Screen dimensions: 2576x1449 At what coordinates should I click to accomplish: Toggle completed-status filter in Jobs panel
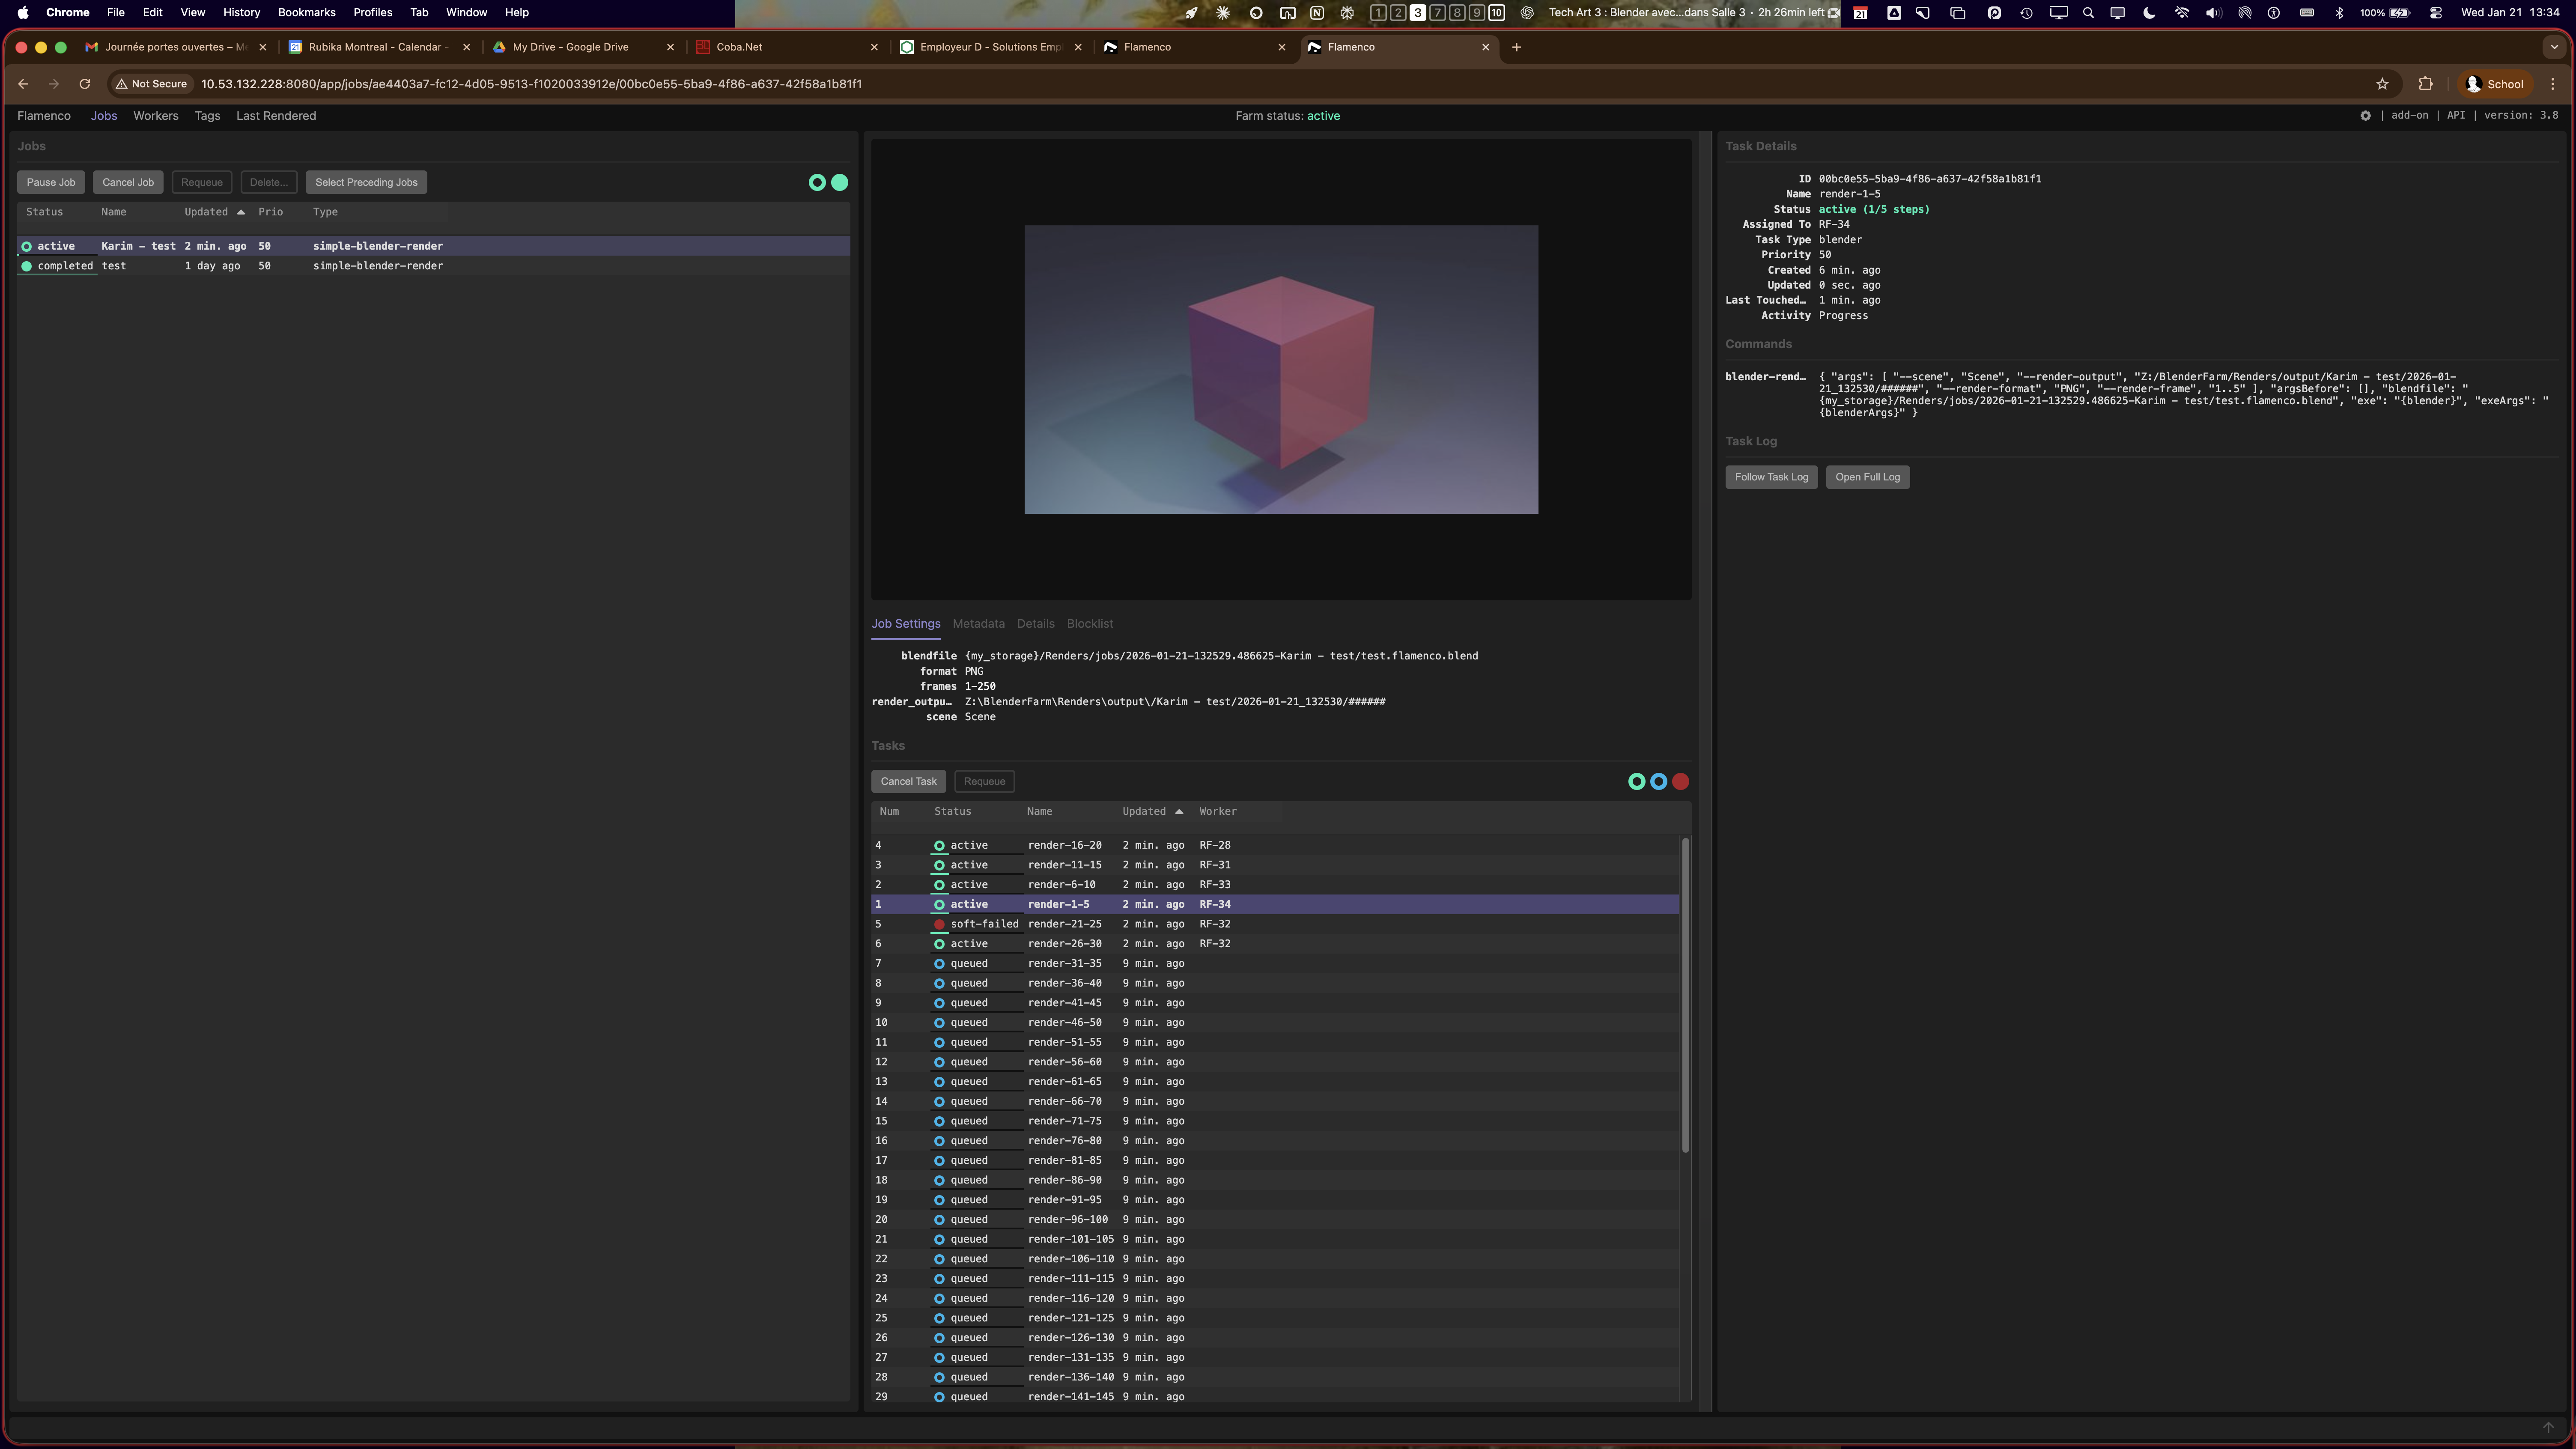(x=840, y=182)
